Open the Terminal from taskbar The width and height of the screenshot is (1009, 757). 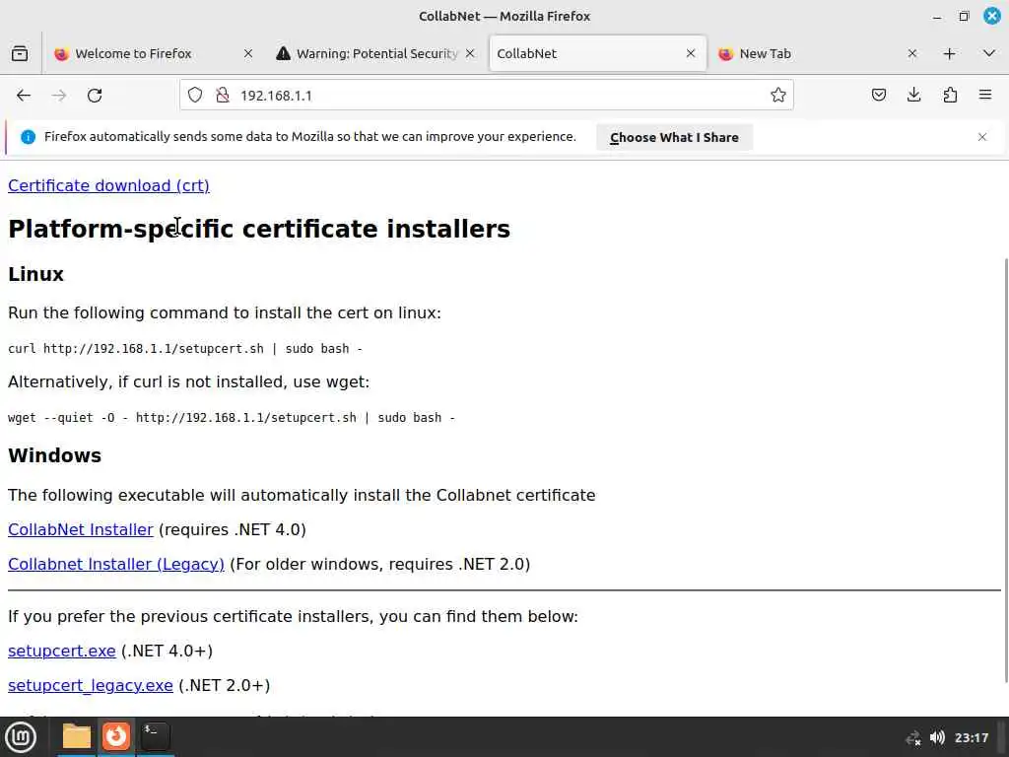click(155, 736)
